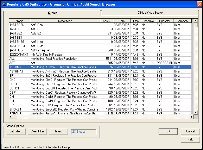Open the Set Filter dialog

click(x=16, y=131)
